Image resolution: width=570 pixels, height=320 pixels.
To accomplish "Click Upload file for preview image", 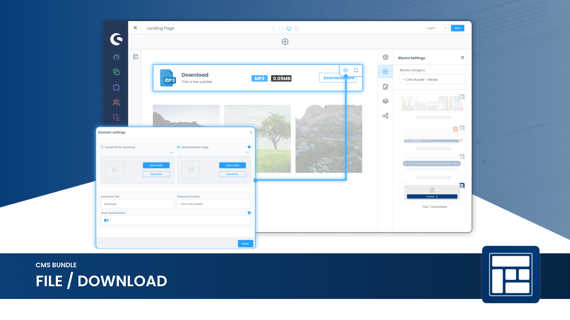I will 232,174.
